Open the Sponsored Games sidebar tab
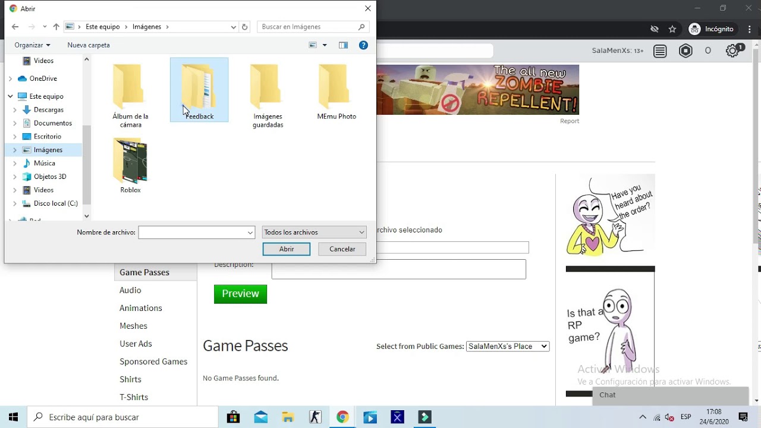 click(x=153, y=361)
